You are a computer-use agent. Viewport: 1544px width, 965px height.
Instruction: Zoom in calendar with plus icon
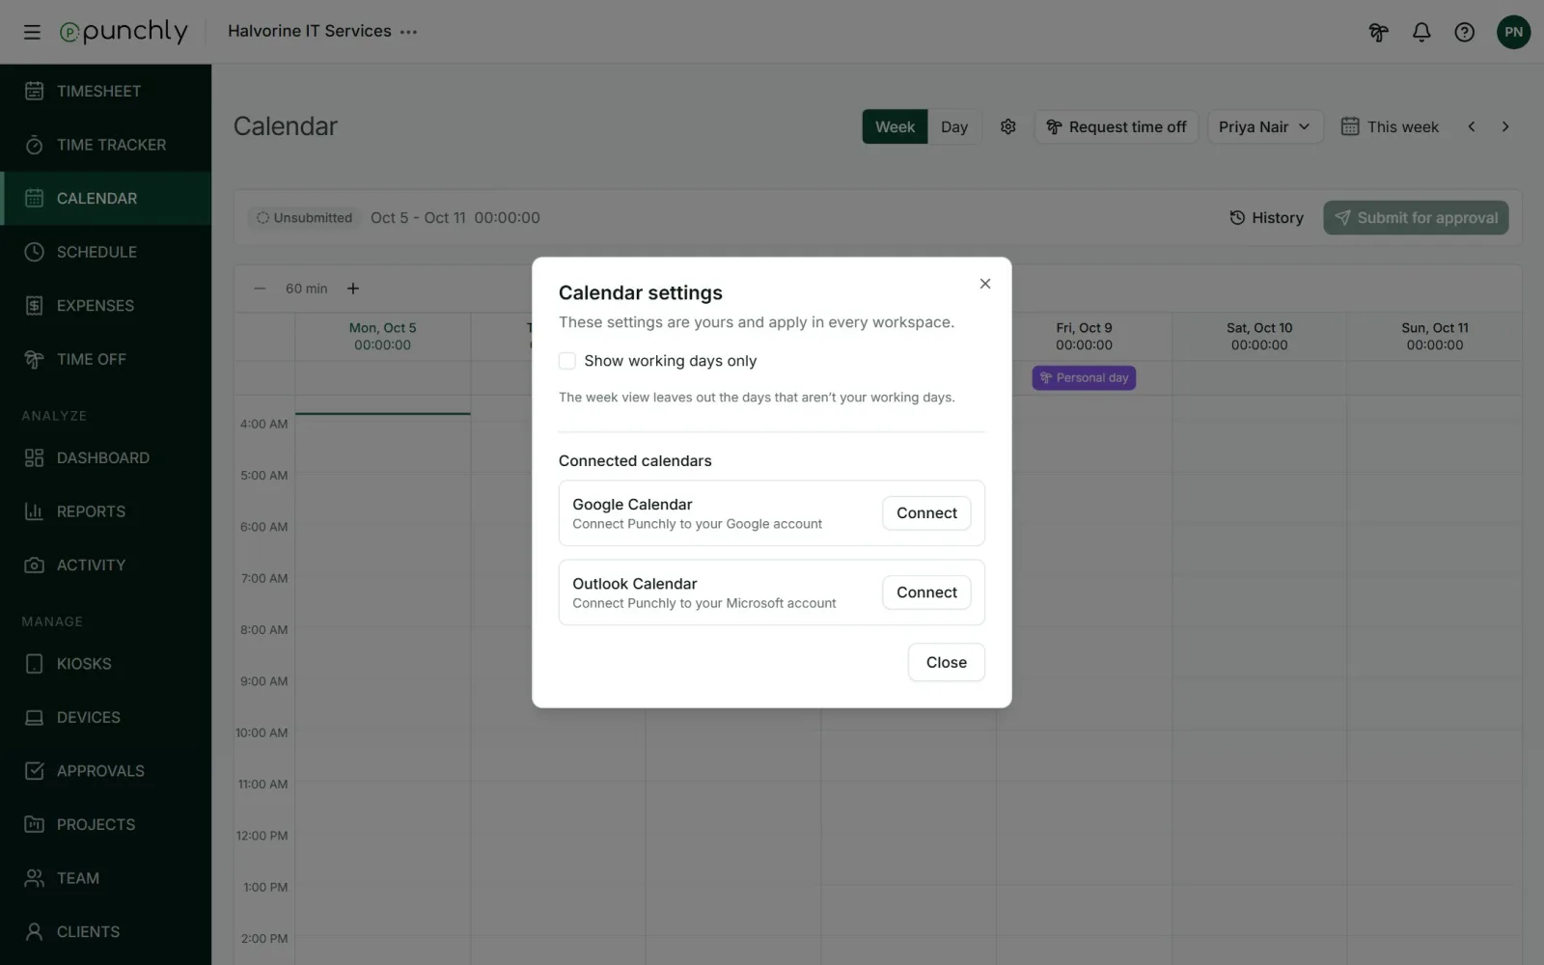click(353, 289)
